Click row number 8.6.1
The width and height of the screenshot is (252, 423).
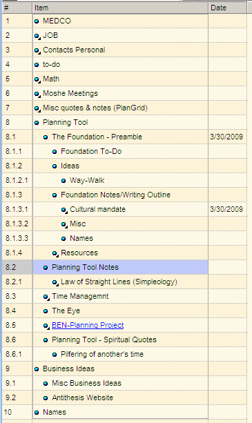[17, 354]
